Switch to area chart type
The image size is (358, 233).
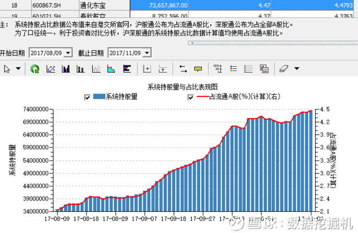(111, 69)
